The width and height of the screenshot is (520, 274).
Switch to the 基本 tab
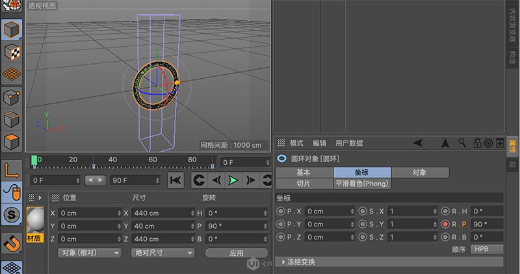tap(304, 172)
